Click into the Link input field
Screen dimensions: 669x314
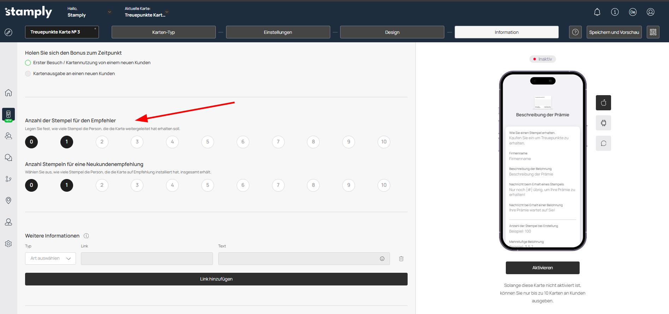coord(147,259)
